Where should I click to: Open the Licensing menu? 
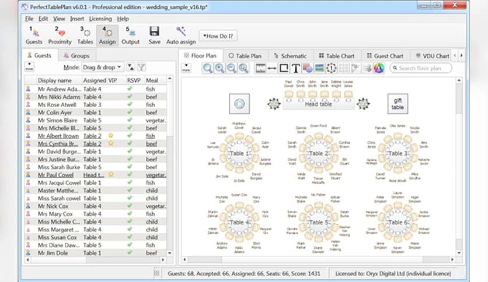[x=100, y=19]
